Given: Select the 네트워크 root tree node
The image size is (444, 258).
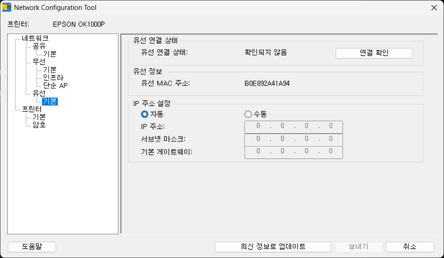Looking at the screenshot, I should click(35, 38).
